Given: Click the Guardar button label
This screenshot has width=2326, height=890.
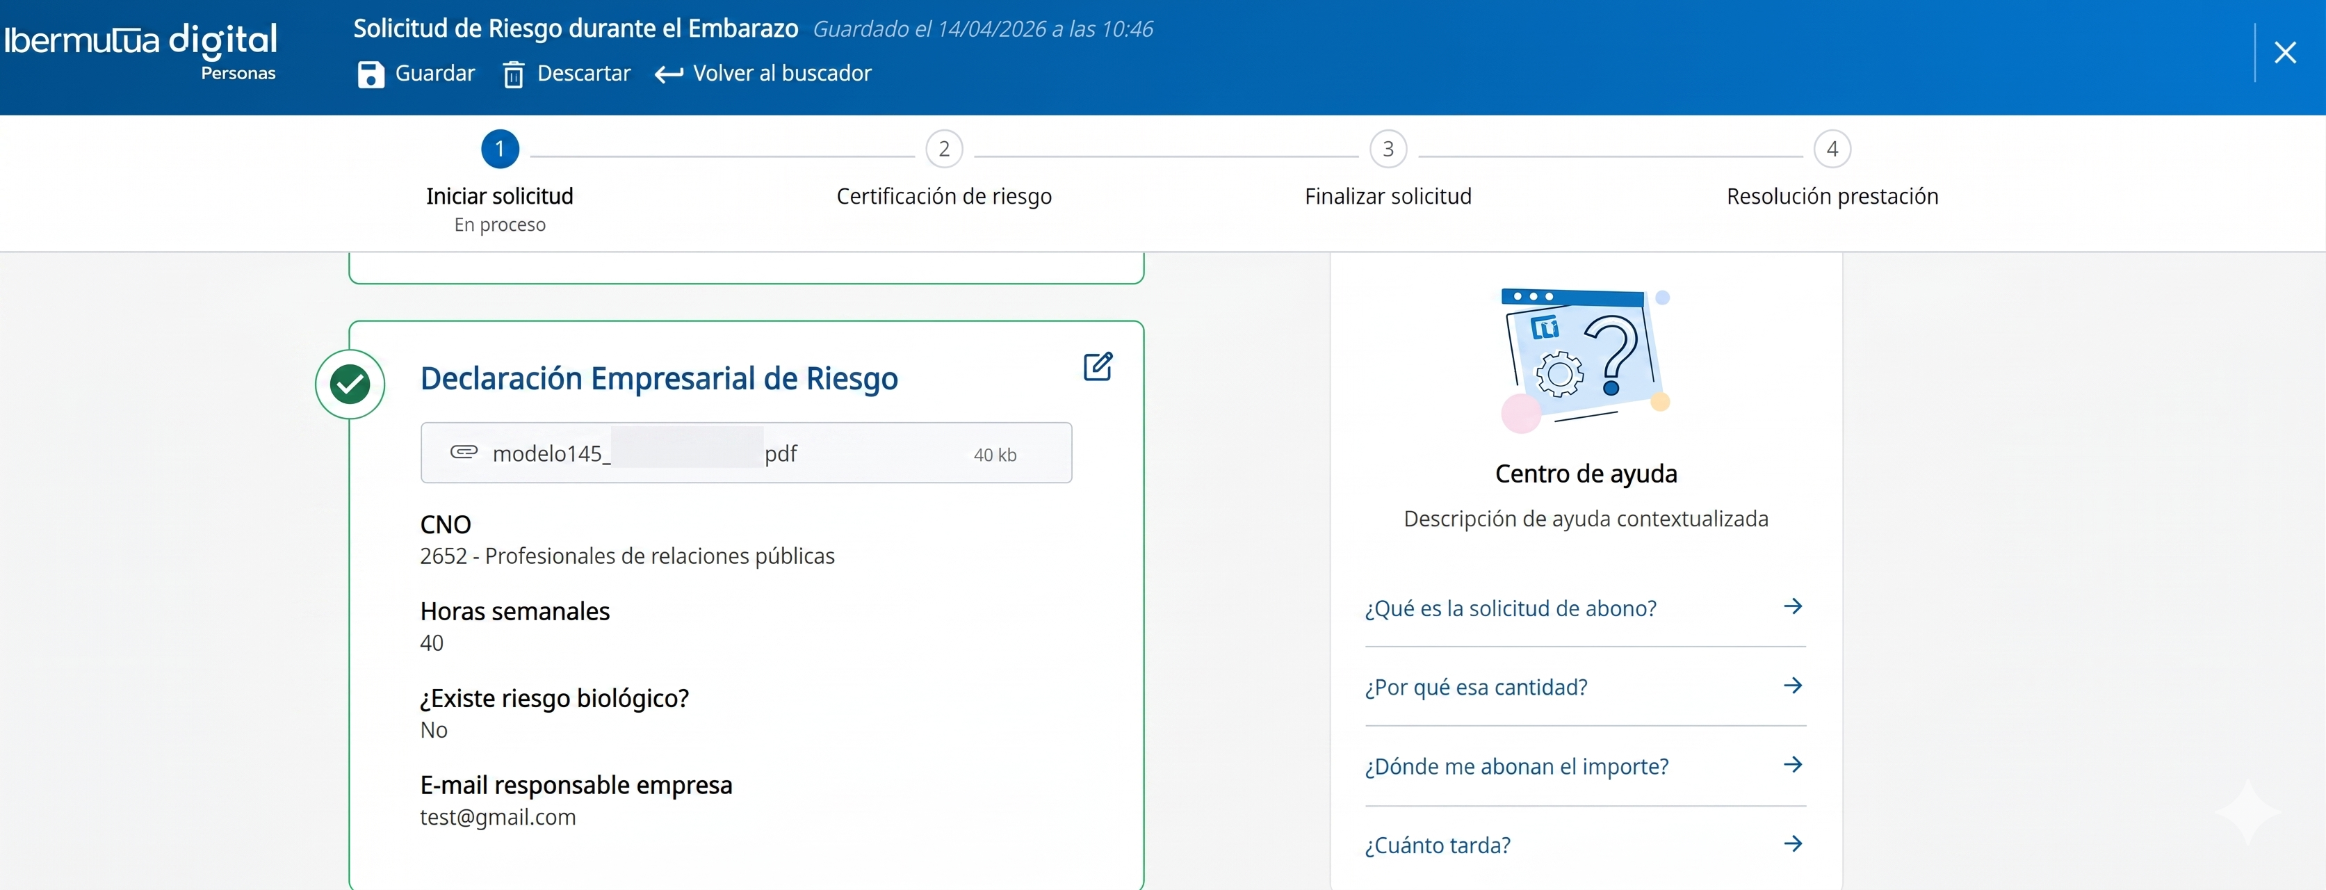Looking at the screenshot, I should 434,73.
